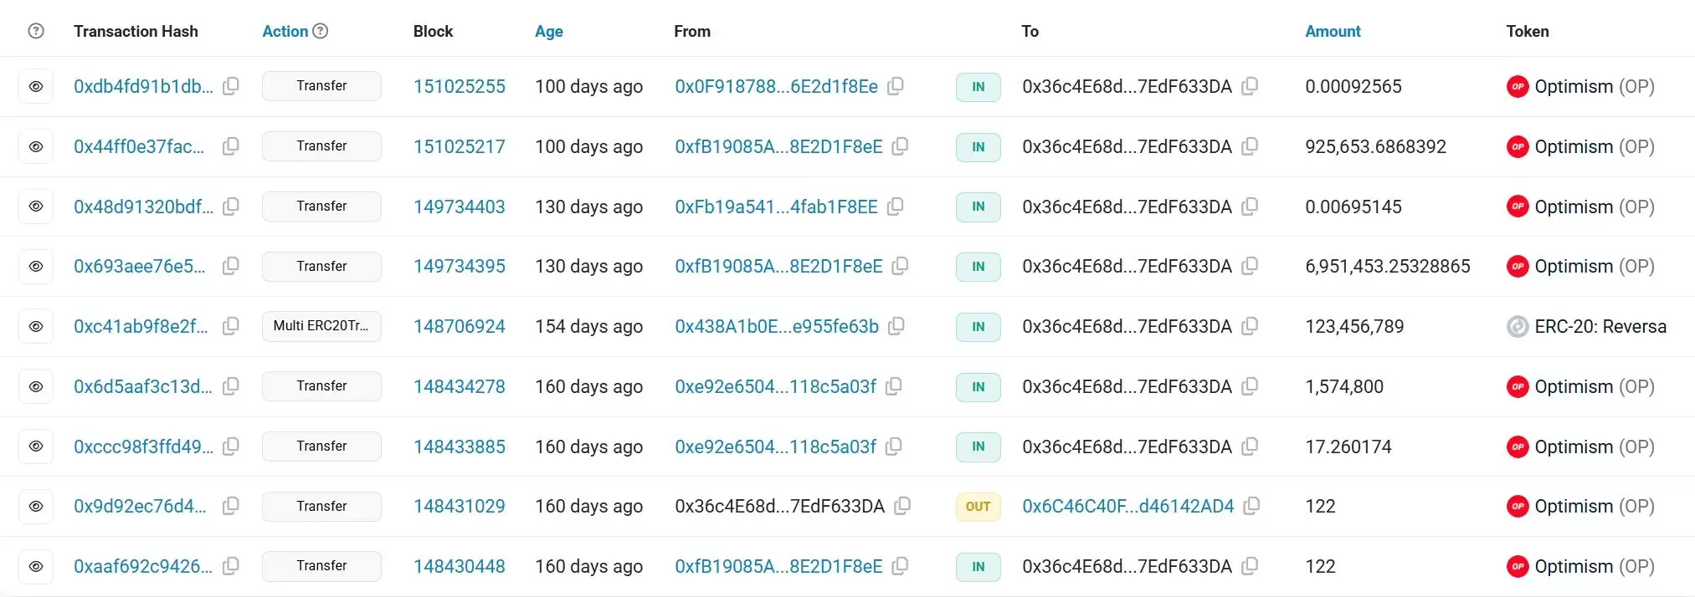This screenshot has height=597, width=1695.
Task: Copy transaction hash 0x48d91320bdf
Action: [231, 206]
